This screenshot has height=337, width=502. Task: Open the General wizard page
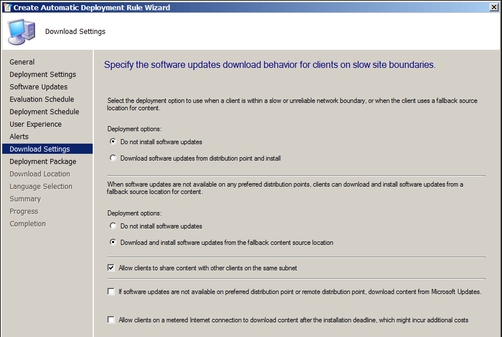pos(22,62)
